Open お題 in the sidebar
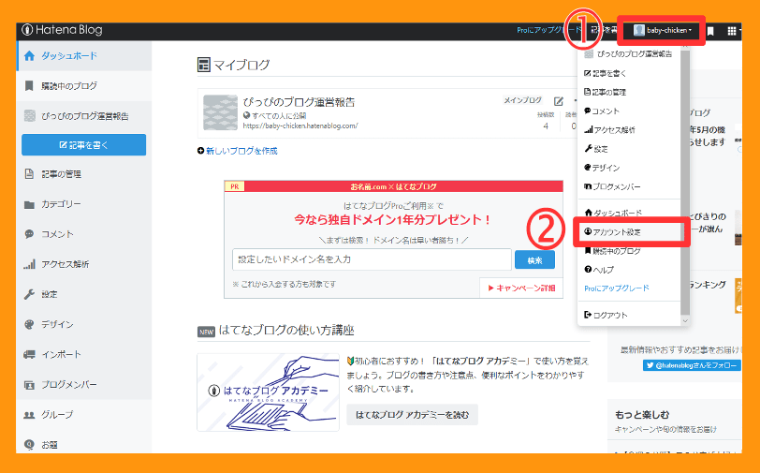 click(x=84, y=443)
